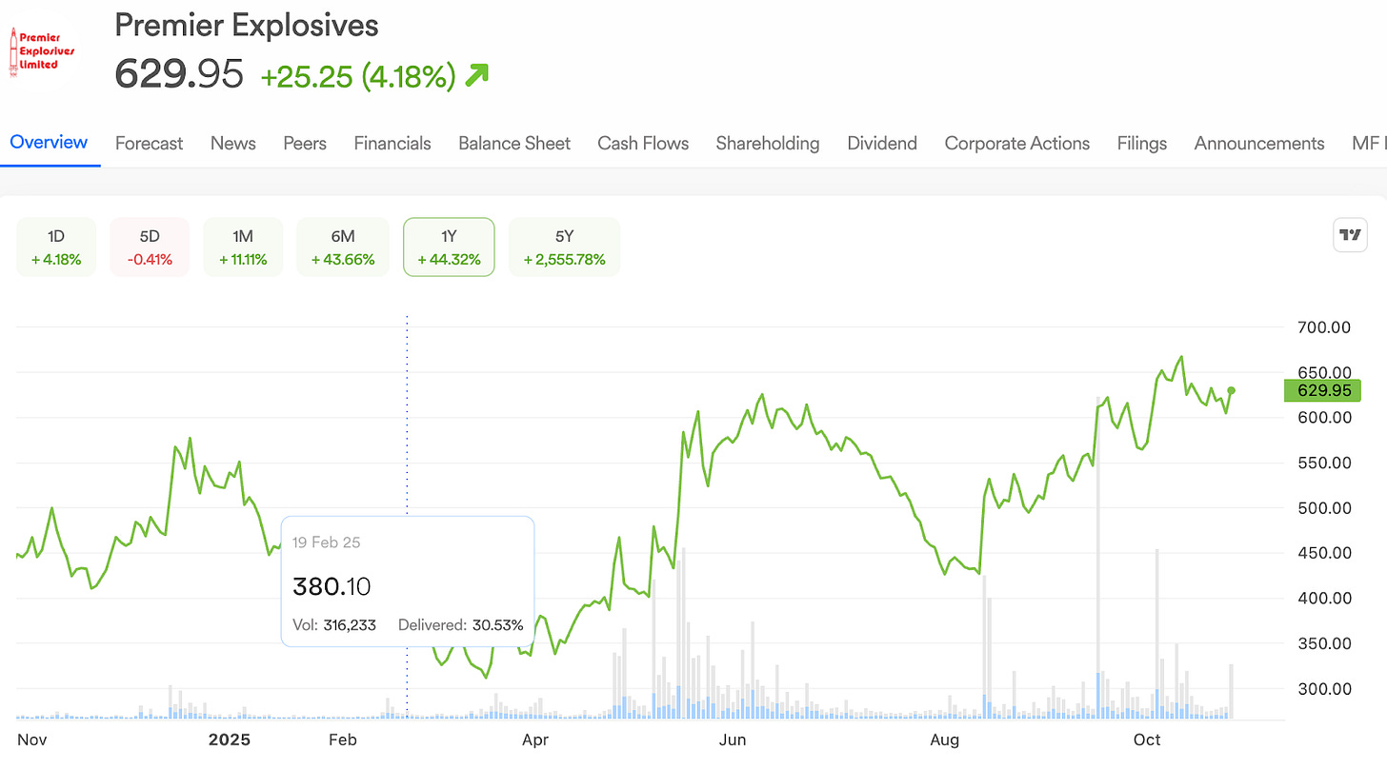The height and width of the screenshot is (769, 1387).
Task: Click the 2025 x-axis label
Action: (x=230, y=739)
